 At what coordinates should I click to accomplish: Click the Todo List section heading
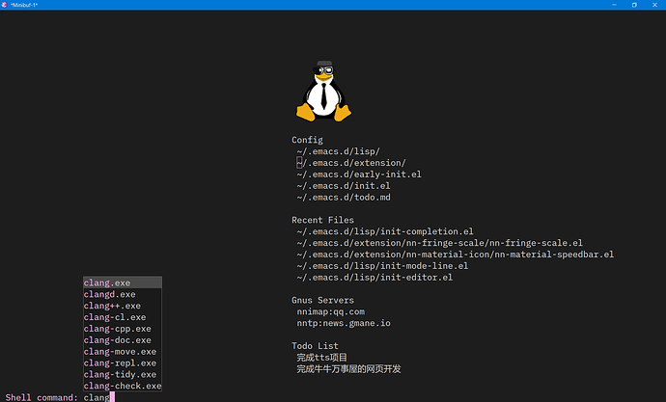(315, 346)
